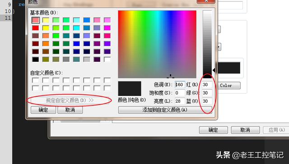The image size is (289, 164).
Task: Pick the pure blue basic color swatch
Action: click(76, 44)
